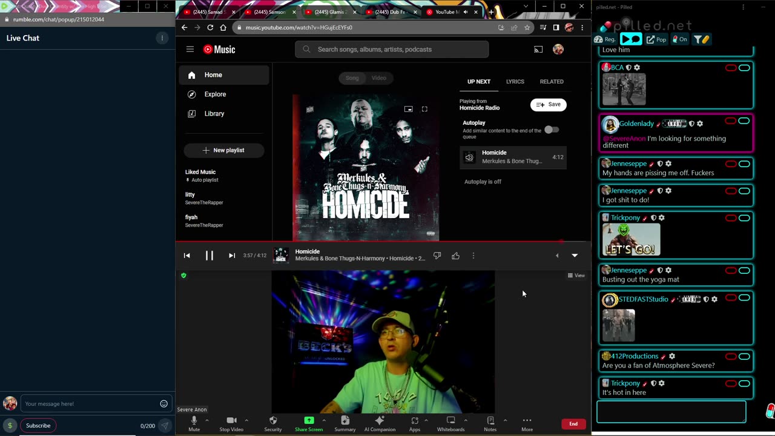Switch to the RELATED tab
Image resolution: width=775 pixels, height=436 pixels.
pos(552,81)
